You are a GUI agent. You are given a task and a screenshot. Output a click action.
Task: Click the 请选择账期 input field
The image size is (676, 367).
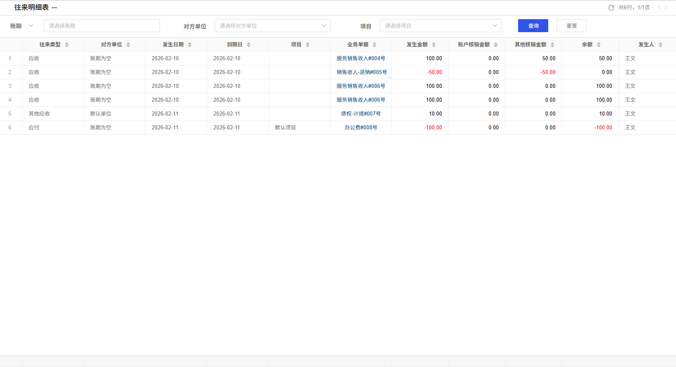point(101,26)
